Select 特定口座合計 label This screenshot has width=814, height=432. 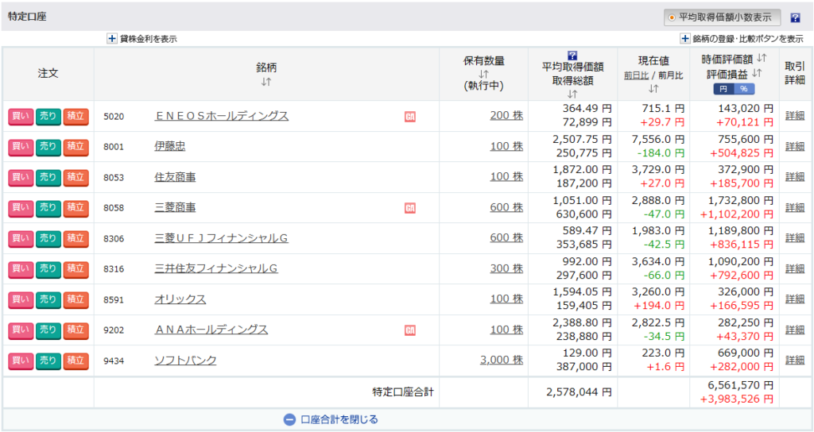(403, 392)
